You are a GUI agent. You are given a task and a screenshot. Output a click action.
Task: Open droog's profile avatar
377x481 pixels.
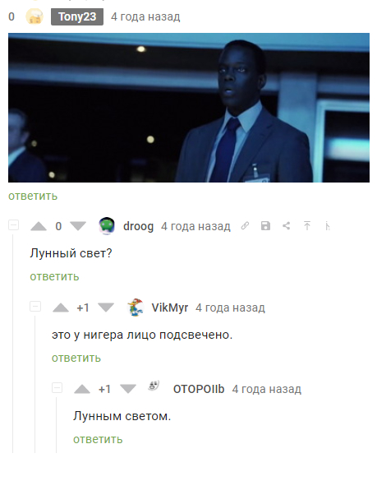(x=107, y=226)
